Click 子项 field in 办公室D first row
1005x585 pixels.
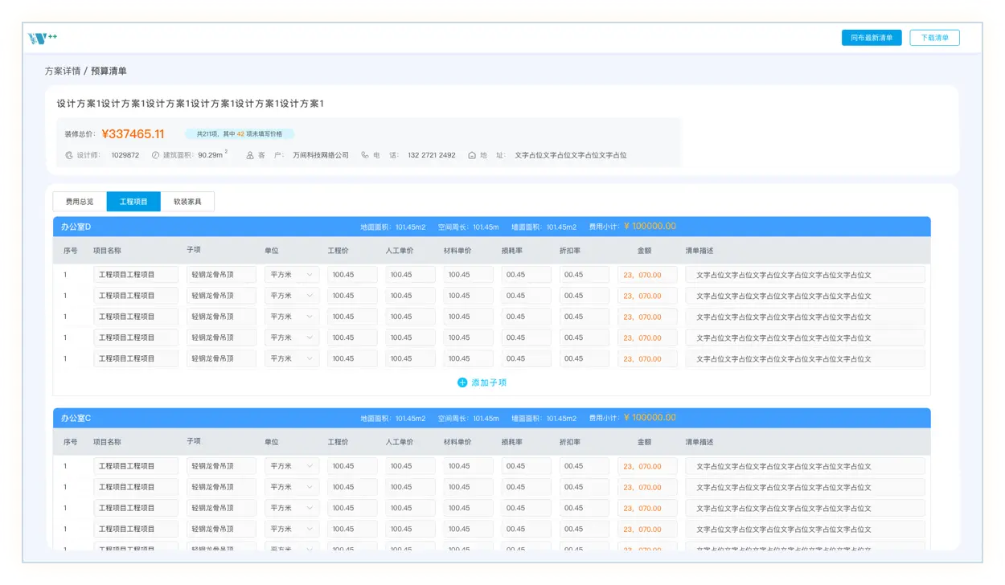(x=221, y=275)
